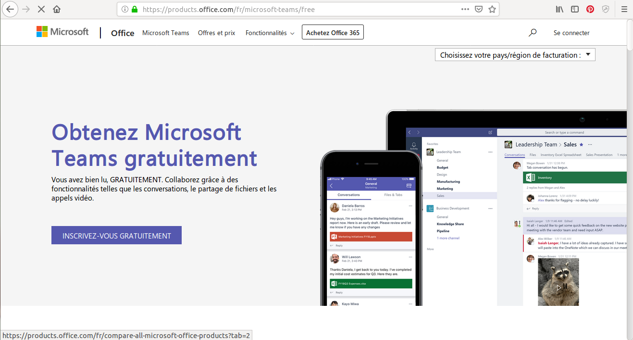
Task: Stop page loading with the X button
Action: 41,9
